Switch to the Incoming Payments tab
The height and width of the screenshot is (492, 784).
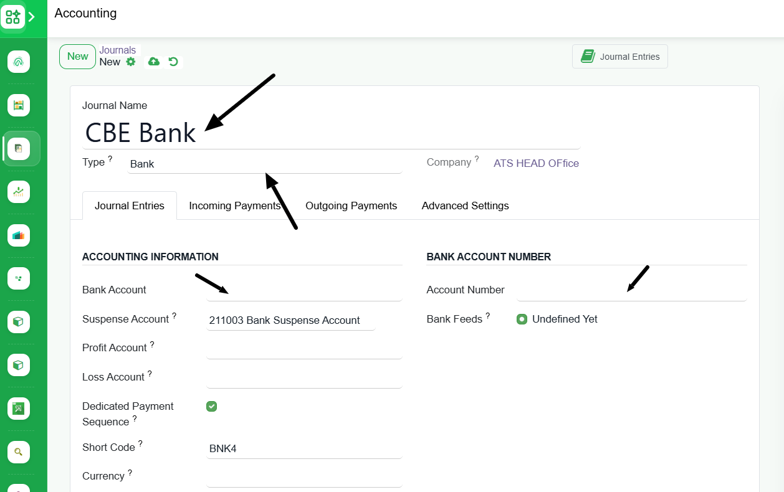click(235, 206)
